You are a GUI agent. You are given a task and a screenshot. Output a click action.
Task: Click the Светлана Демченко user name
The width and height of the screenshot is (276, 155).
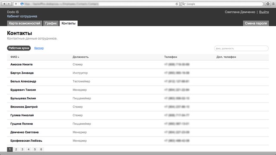coord(240,12)
